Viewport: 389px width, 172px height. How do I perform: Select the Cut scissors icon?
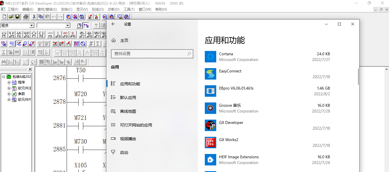click(34, 17)
